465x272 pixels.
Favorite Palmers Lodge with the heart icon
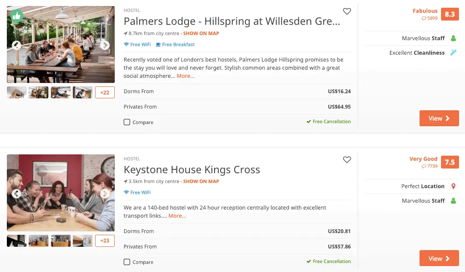347,12
